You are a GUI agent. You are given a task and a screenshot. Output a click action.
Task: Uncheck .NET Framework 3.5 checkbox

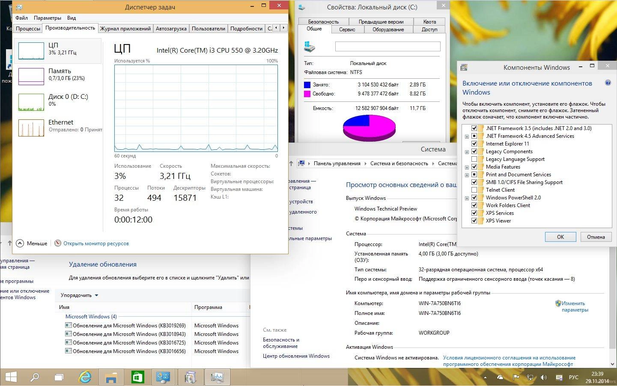coord(474,128)
